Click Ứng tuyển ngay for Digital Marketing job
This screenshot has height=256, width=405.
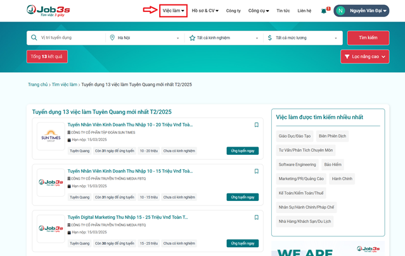coord(242,243)
